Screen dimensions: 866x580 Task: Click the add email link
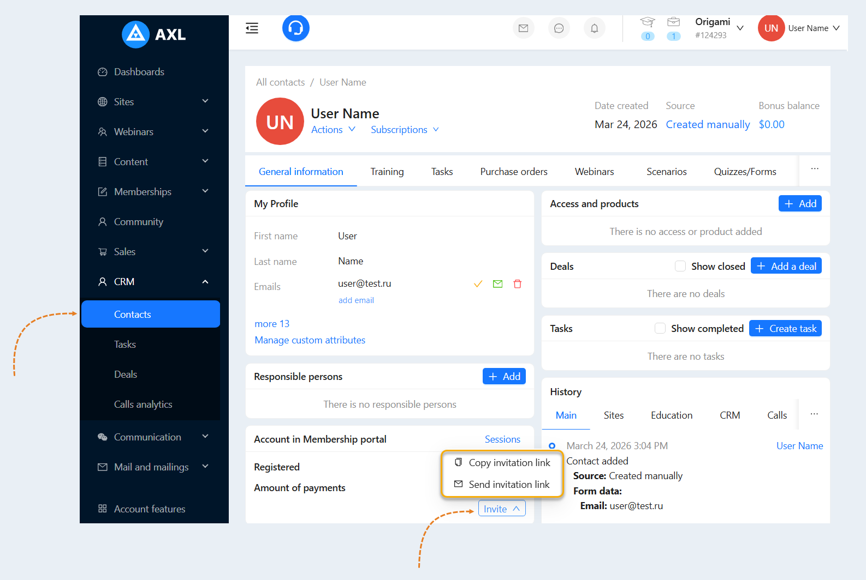(356, 300)
